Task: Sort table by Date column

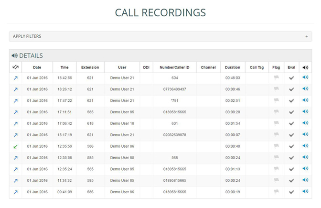Action: (37, 67)
